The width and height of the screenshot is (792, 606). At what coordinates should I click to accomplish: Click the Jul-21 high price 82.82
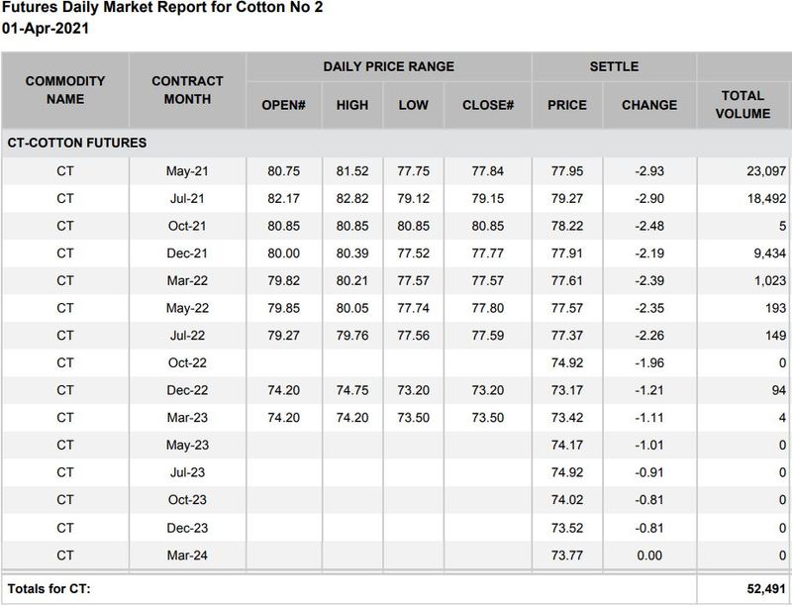click(x=352, y=198)
